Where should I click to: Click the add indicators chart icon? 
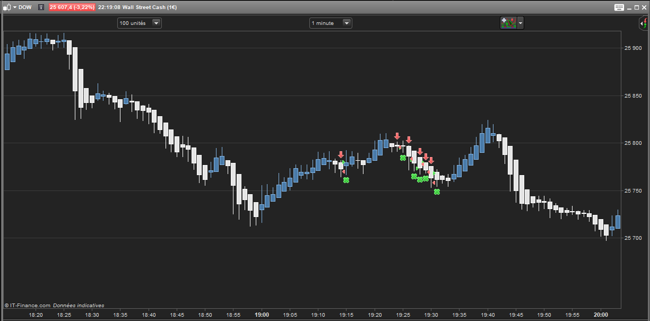pyautogui.click(x=508, y=23)
